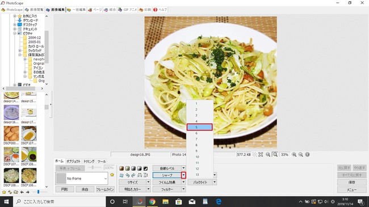This screenshot has width=369, height=207.
Task: Show photo info via the i icon
Action: click(307, 155)
